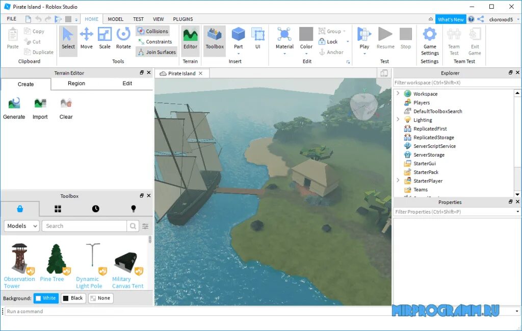The width and height of the screenshot is (522, 331).
Task: Open the FILE menu
Action: (x=12, y=19)
